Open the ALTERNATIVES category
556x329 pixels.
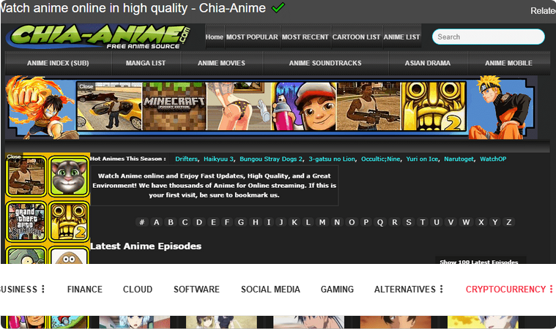pos(405,290)
